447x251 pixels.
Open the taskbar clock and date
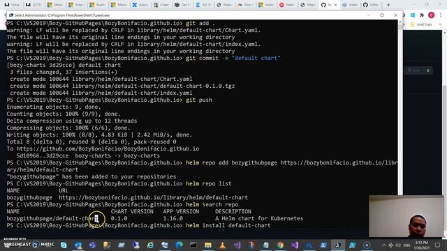[x=422, y=245]
